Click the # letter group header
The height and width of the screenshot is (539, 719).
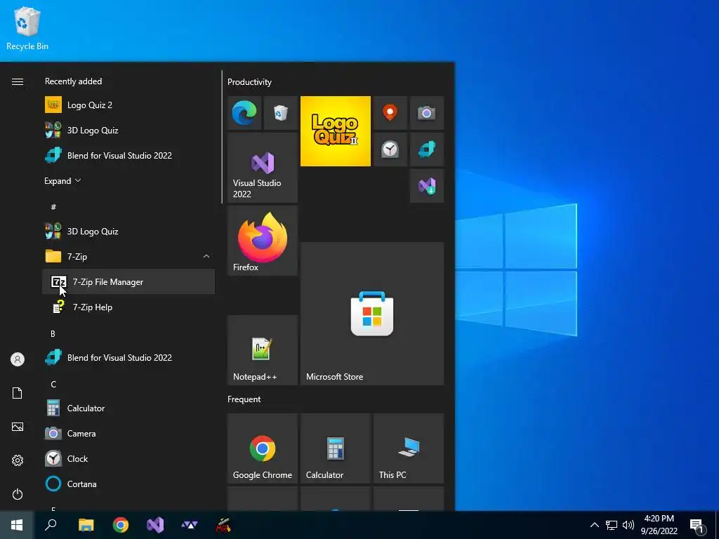coord(53,207)
